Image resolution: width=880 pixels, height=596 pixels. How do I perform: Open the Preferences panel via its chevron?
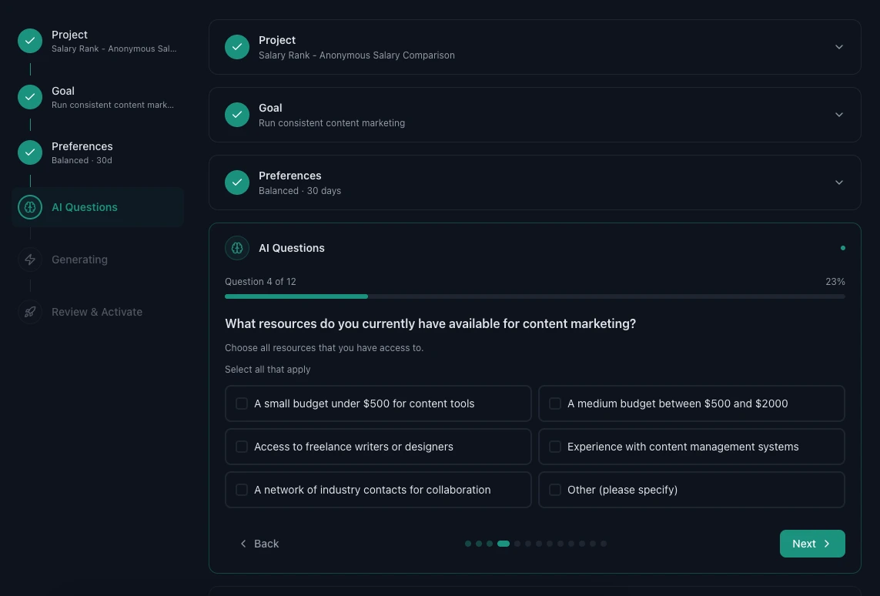click(x=839, y=182)
